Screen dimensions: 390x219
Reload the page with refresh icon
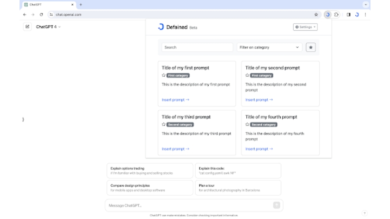coord(41,15)
